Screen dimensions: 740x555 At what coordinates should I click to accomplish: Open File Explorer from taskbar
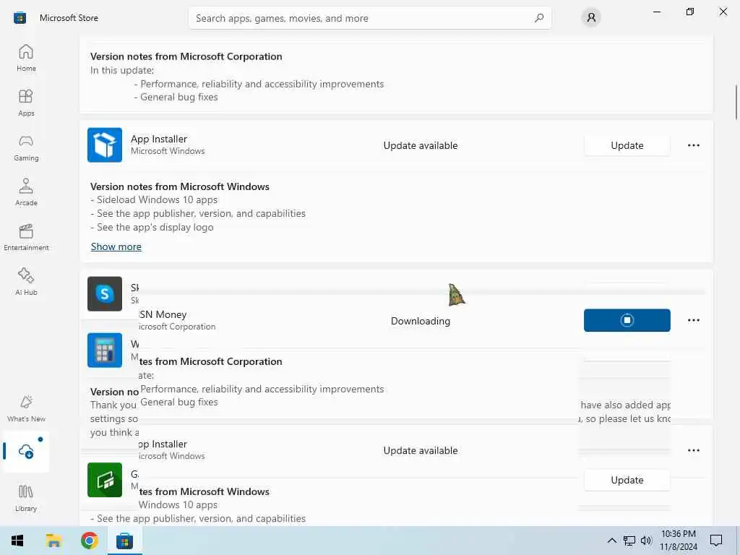tap(53, 541)
